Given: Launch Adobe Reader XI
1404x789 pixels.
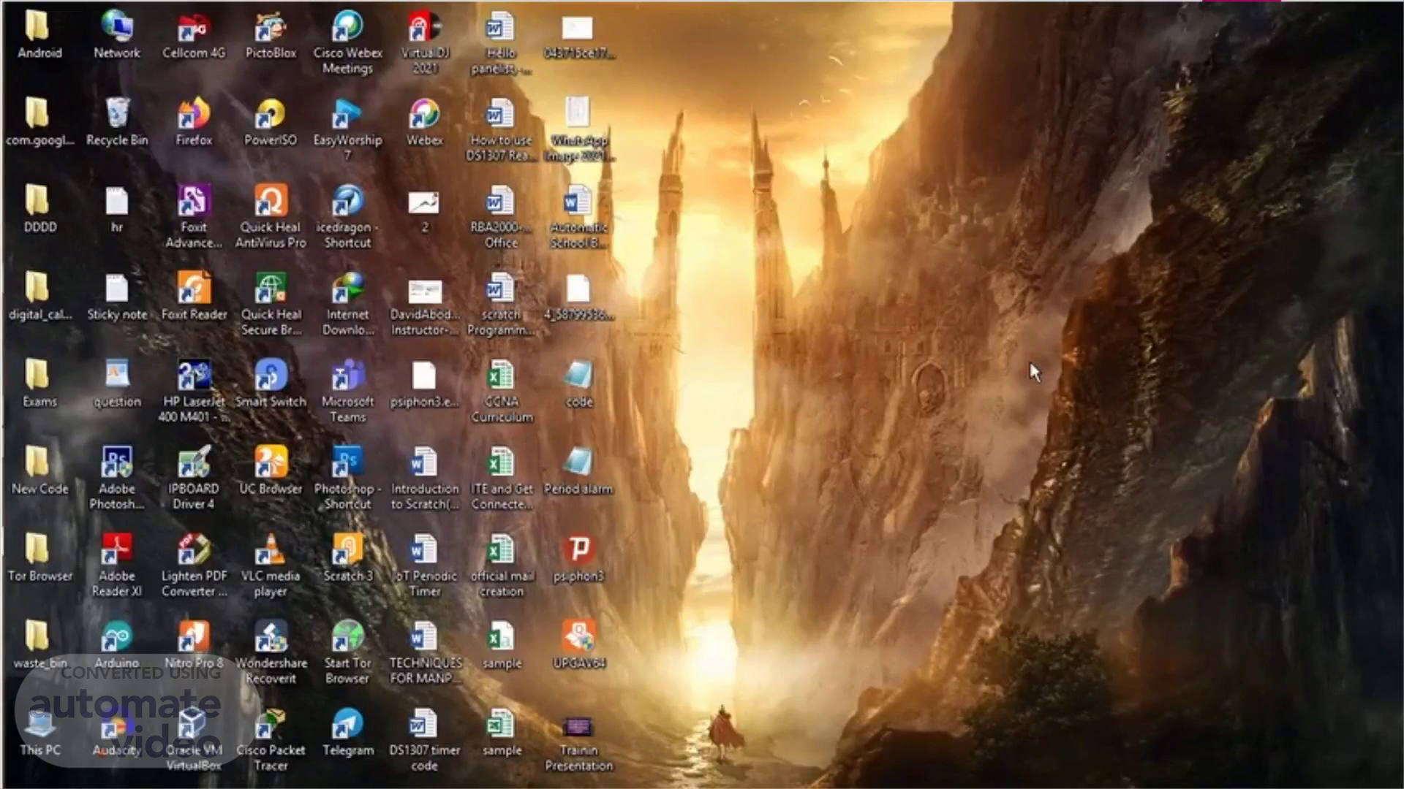Looking at the screenshot, I should [117, 564].
